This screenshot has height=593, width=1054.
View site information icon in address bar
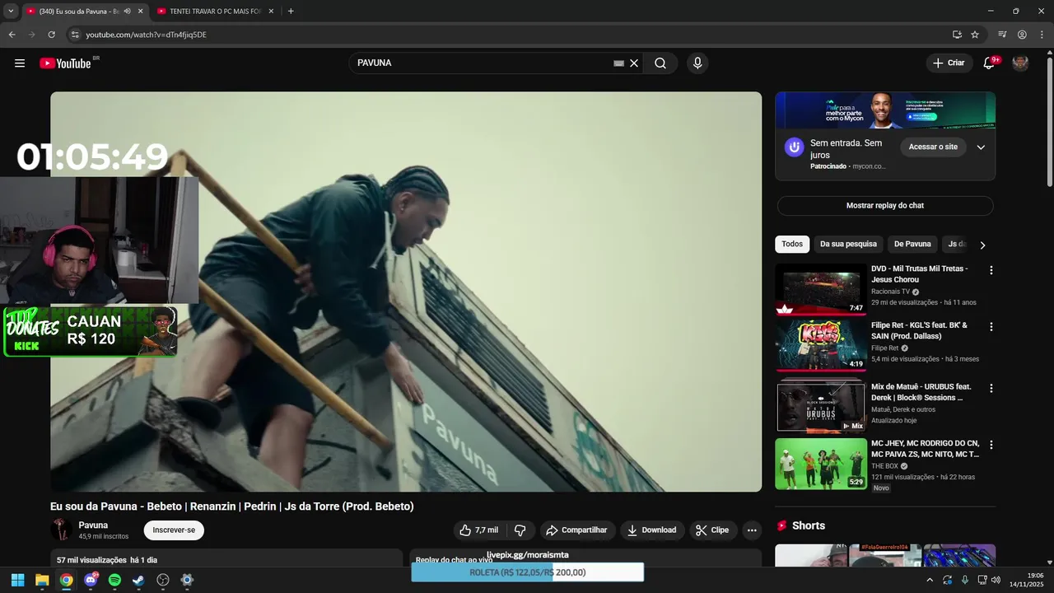tap(74, 35)
